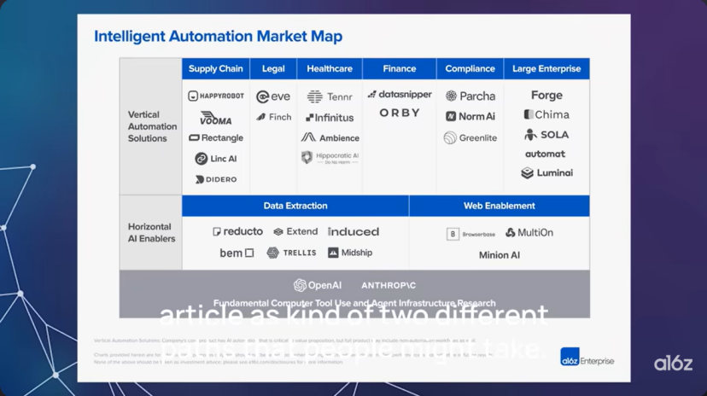Click the HappyRobot logo

[x=216, y=96]
